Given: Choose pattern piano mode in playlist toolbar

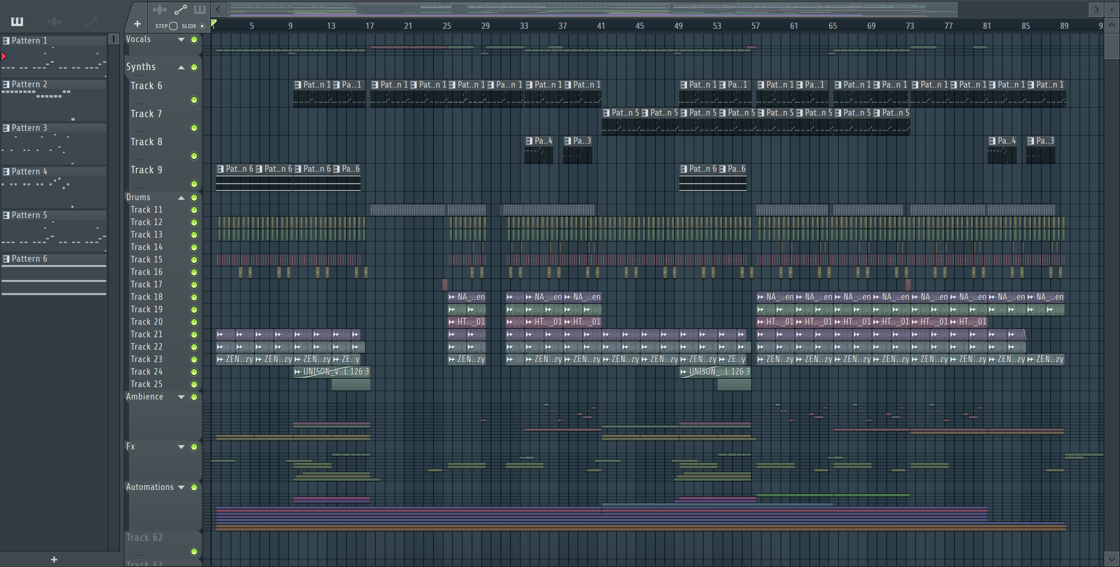Looking at the screenshot, I should coord(199,10).
